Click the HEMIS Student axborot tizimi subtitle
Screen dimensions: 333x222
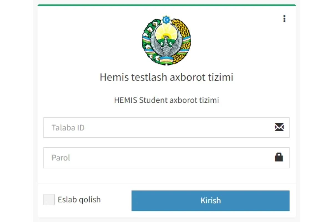pyautogui.click(x=166, y=100)
